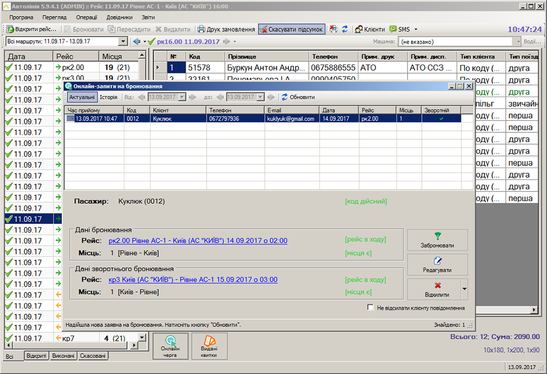Expand the Відхилити dropdown arrow

tap(464, 289)
